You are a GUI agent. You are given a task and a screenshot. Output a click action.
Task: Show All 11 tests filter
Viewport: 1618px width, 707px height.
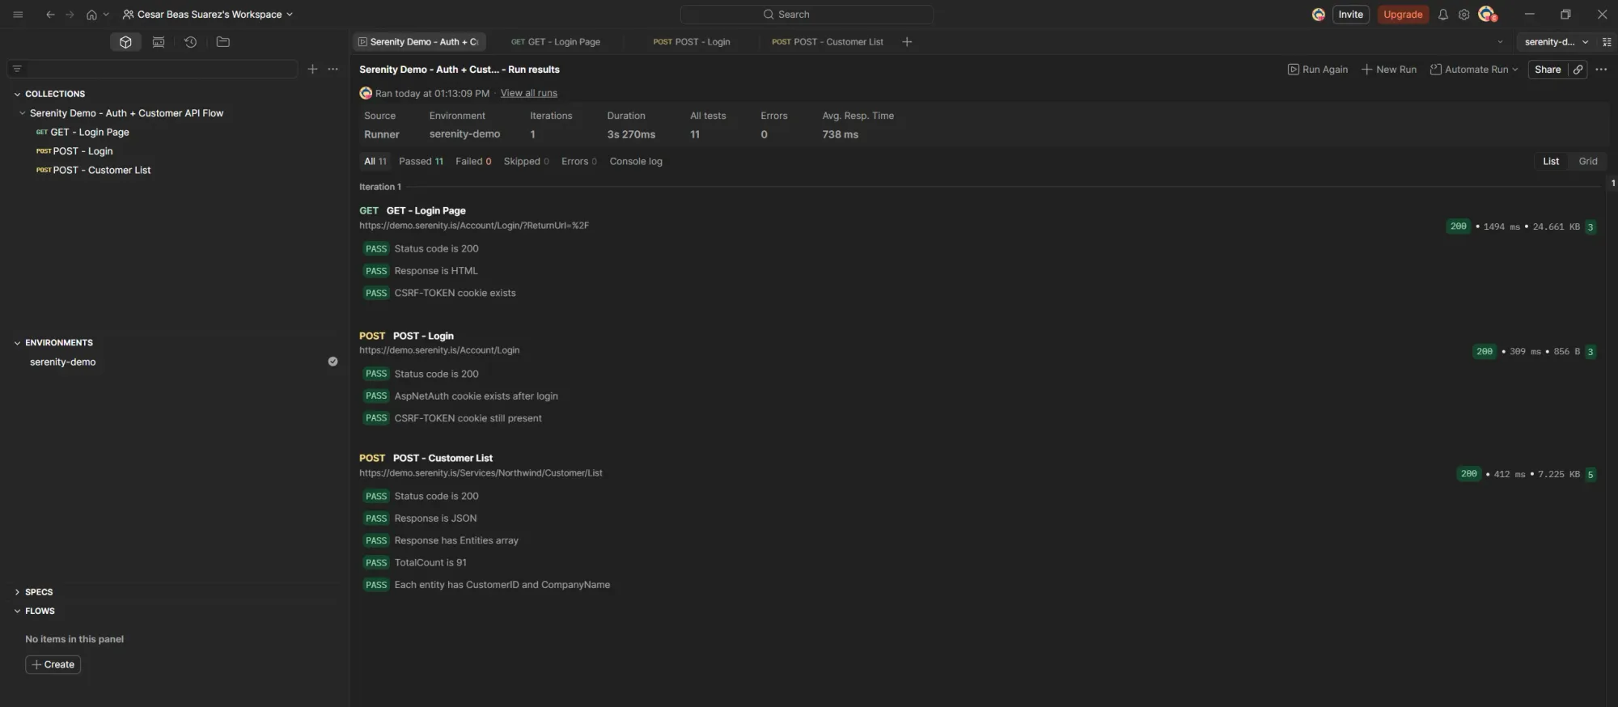pyautogui.click(x=375, y=161)
